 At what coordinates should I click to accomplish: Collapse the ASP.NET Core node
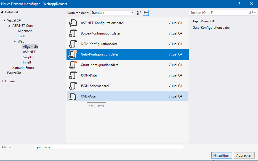[10, 26]
